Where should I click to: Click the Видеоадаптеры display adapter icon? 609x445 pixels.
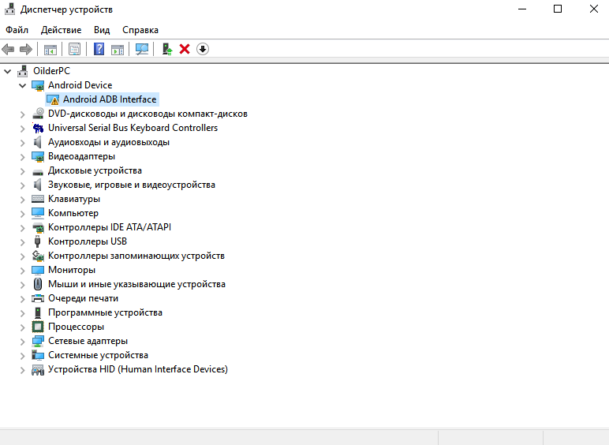(x=38, y=156)
